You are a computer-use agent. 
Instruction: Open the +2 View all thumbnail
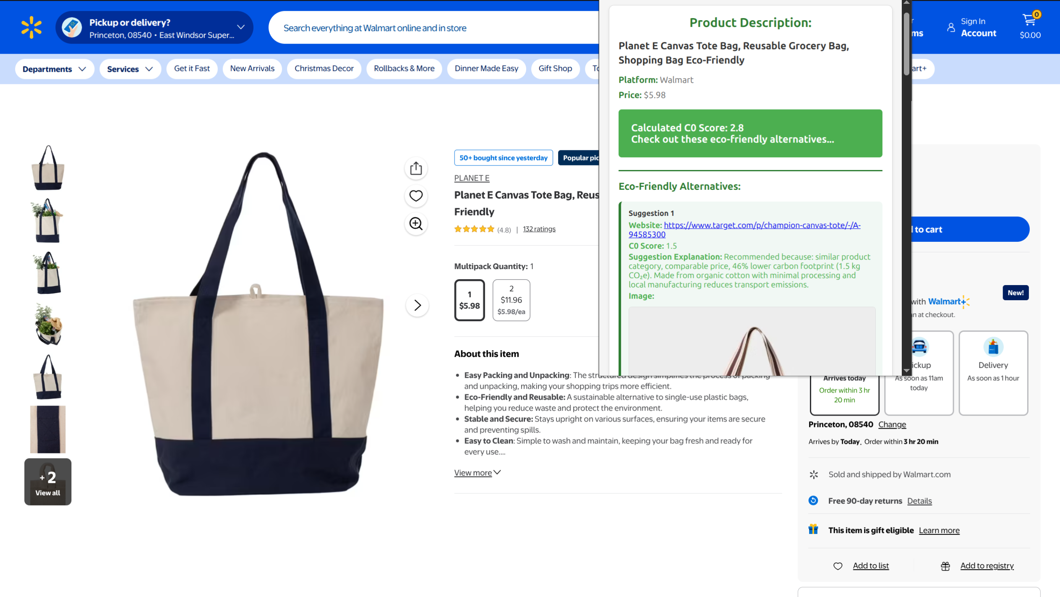tap(48, 482)
